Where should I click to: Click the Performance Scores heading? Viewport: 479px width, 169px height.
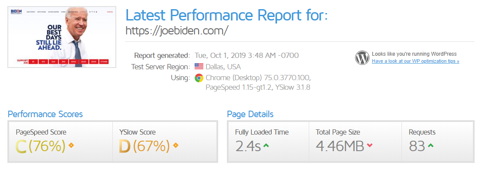(45, 114)
